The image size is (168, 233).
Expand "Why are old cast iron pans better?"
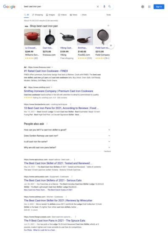point(67,147)
